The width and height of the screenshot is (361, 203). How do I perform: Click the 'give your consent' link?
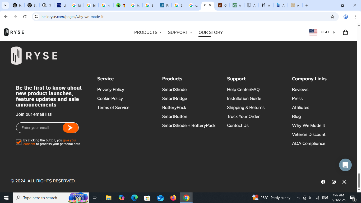point(70,140)
